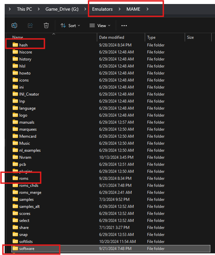
Task: Click the Game_Drive (G:) breadcrumb
Action: pyautogui.click(x=62, y=9)
